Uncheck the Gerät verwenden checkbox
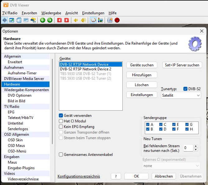The width and height of the screenshot is (208, 185). [61, 116]
